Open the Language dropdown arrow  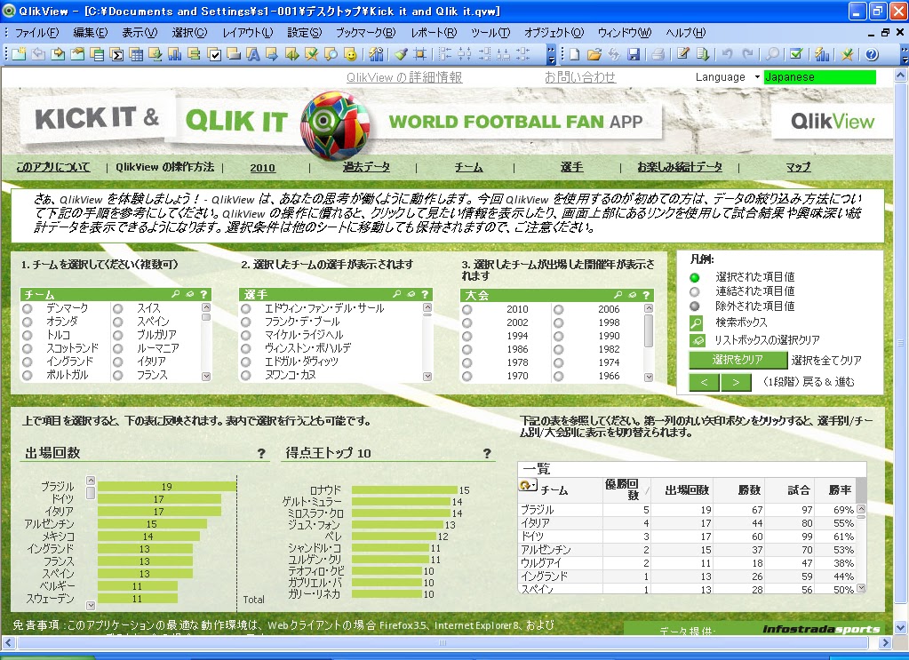click(756, 77)
